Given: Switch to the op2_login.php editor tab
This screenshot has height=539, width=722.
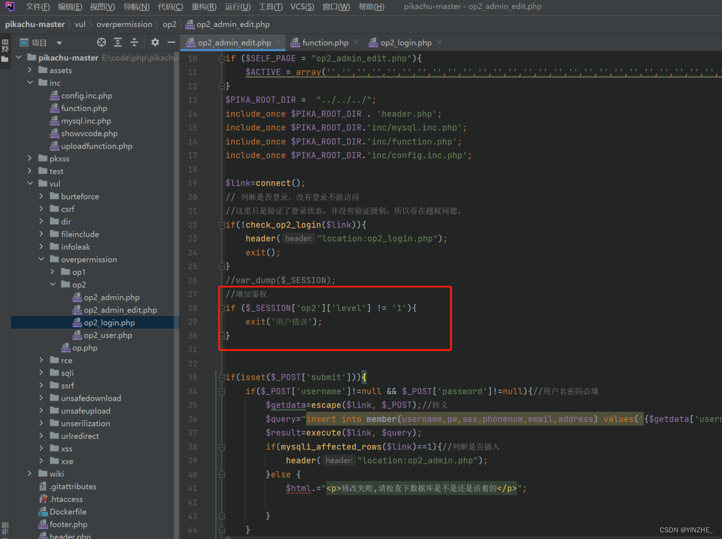Looking at the screenshot, I should (406, 42).
